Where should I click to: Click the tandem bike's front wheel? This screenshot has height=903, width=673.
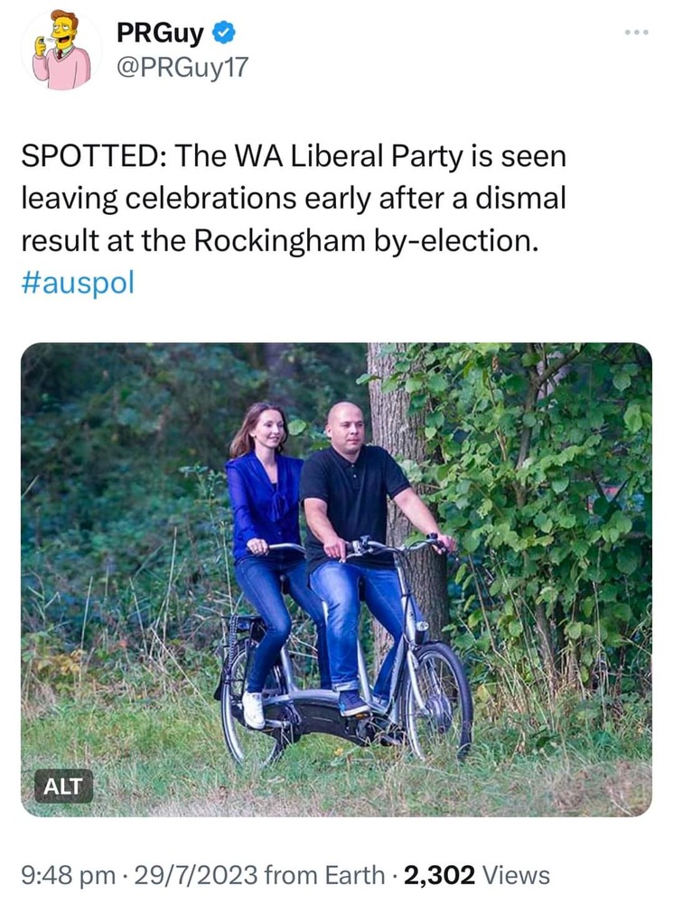point(438,700)
